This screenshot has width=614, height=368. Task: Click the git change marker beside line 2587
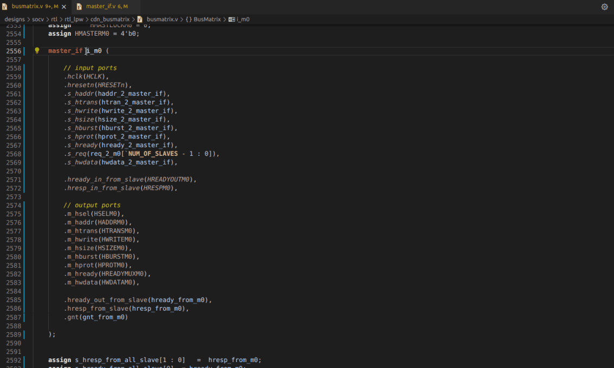tap(24, 317)
